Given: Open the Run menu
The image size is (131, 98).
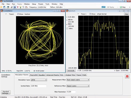Looking at the screenshot, I should [14, 4].
